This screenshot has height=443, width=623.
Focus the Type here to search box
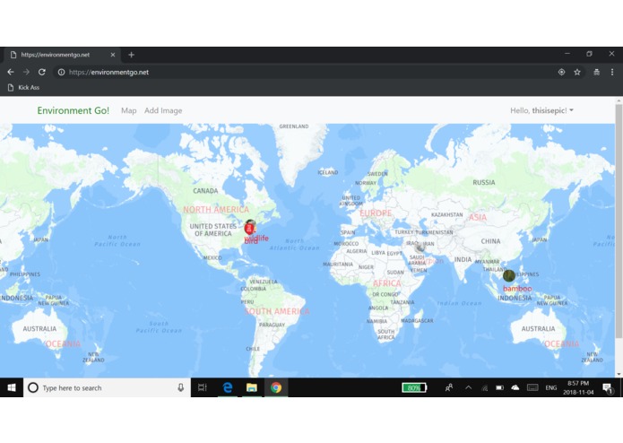108,387
